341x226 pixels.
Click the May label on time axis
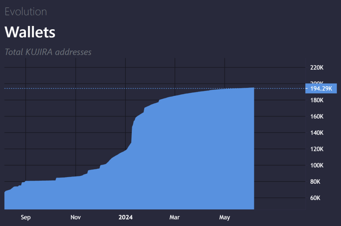coord(224,217)
